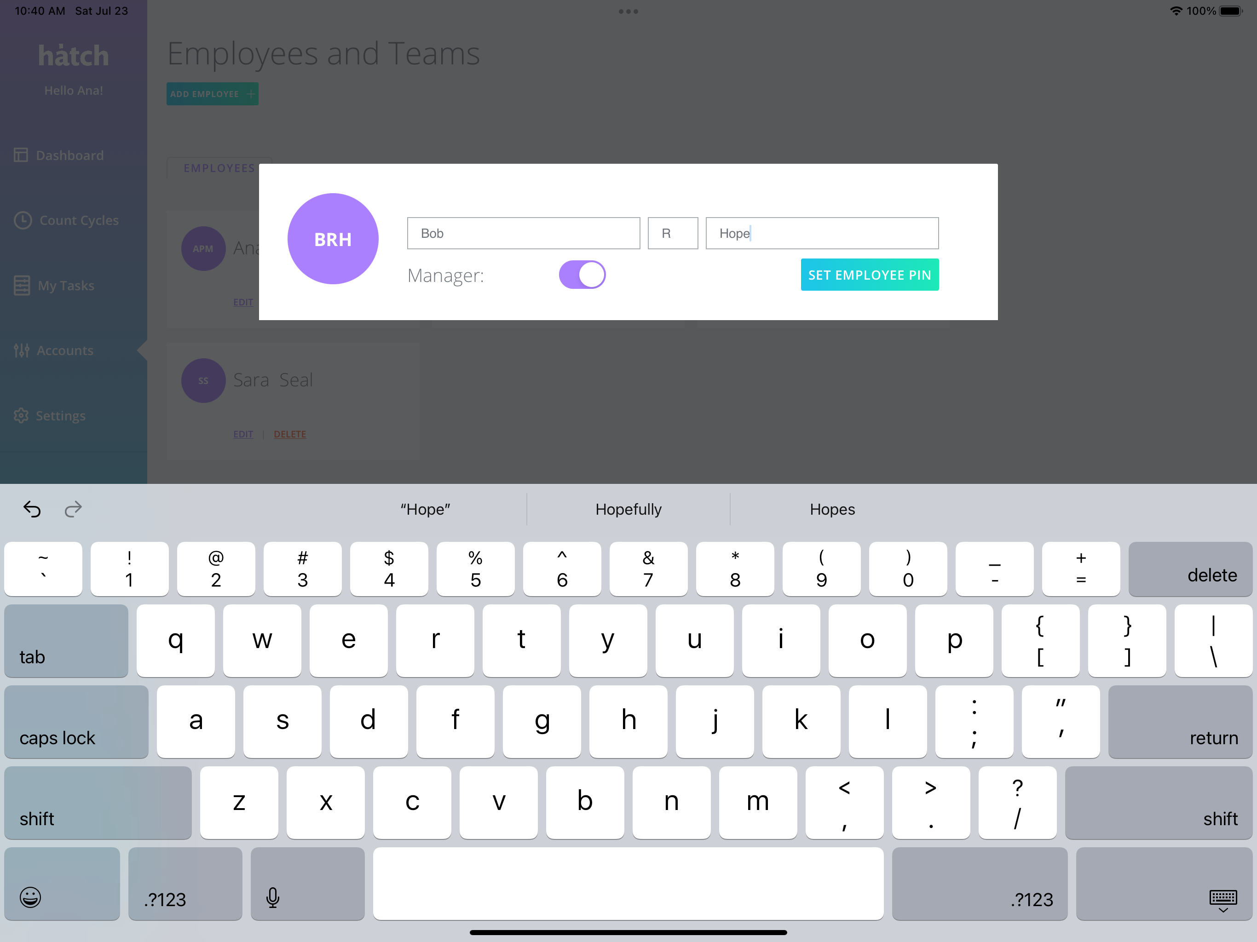Tap the e key
The height and width of the screenshot is (942, 1257).
(348, 640)
